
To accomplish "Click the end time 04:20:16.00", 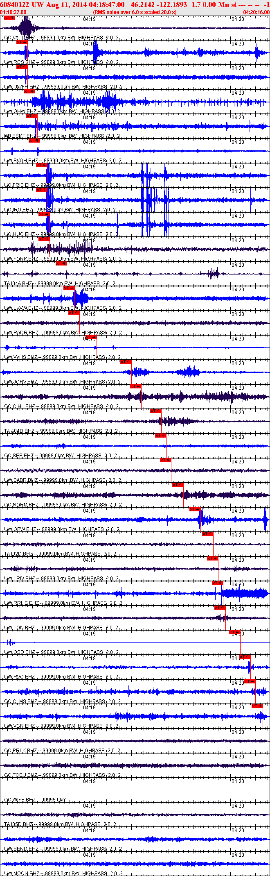I will tap(256, 12).
